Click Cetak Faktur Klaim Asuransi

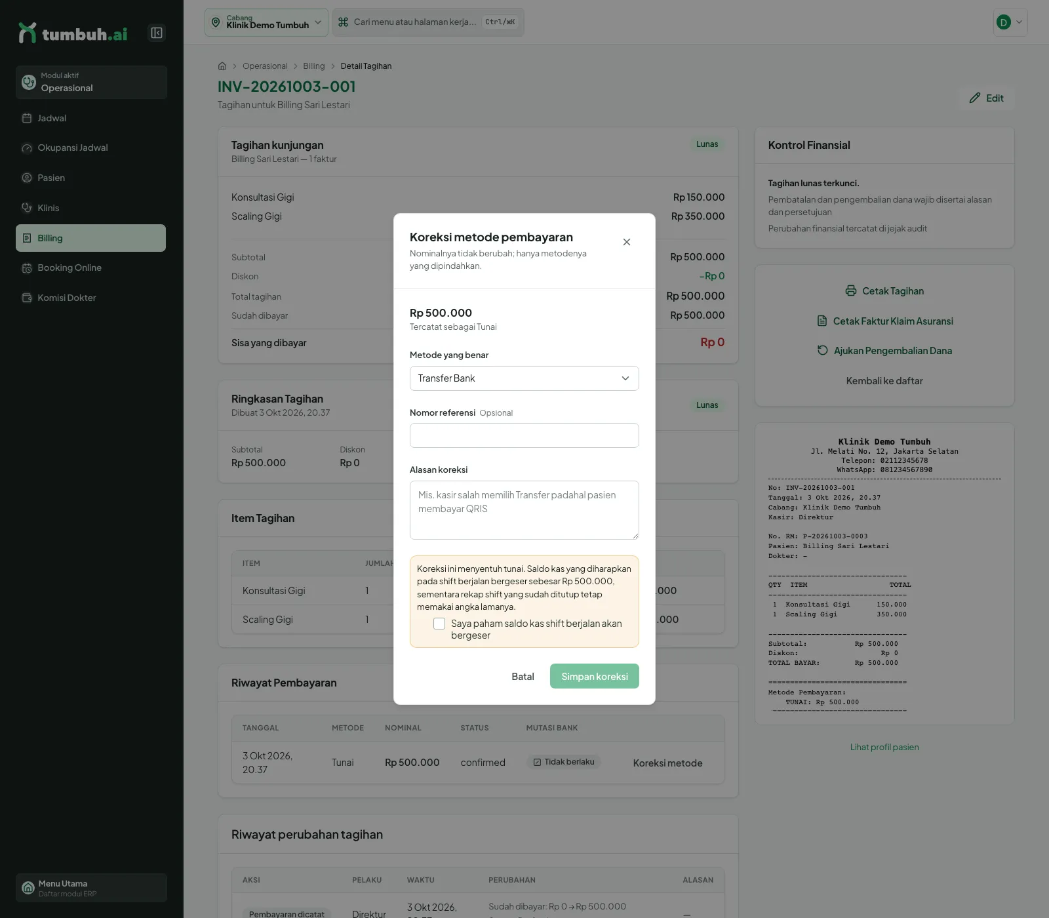coord(884,321)
